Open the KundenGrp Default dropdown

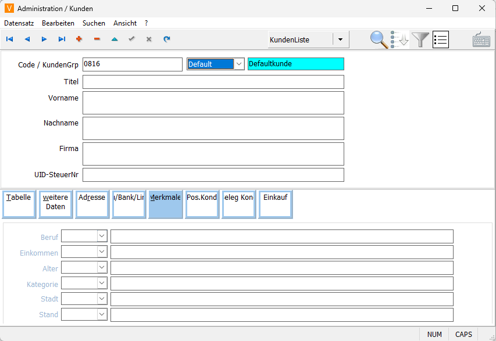pyautogui.click(x=239, y=64)
